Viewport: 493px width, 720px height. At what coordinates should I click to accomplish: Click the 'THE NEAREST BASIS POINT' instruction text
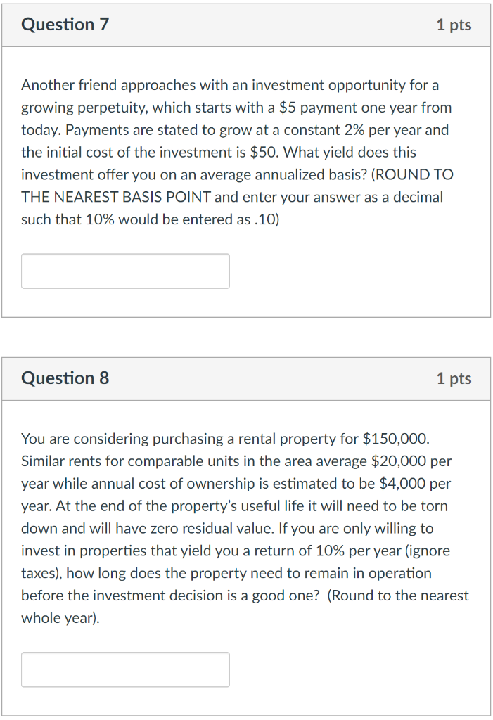coord(116,197)
